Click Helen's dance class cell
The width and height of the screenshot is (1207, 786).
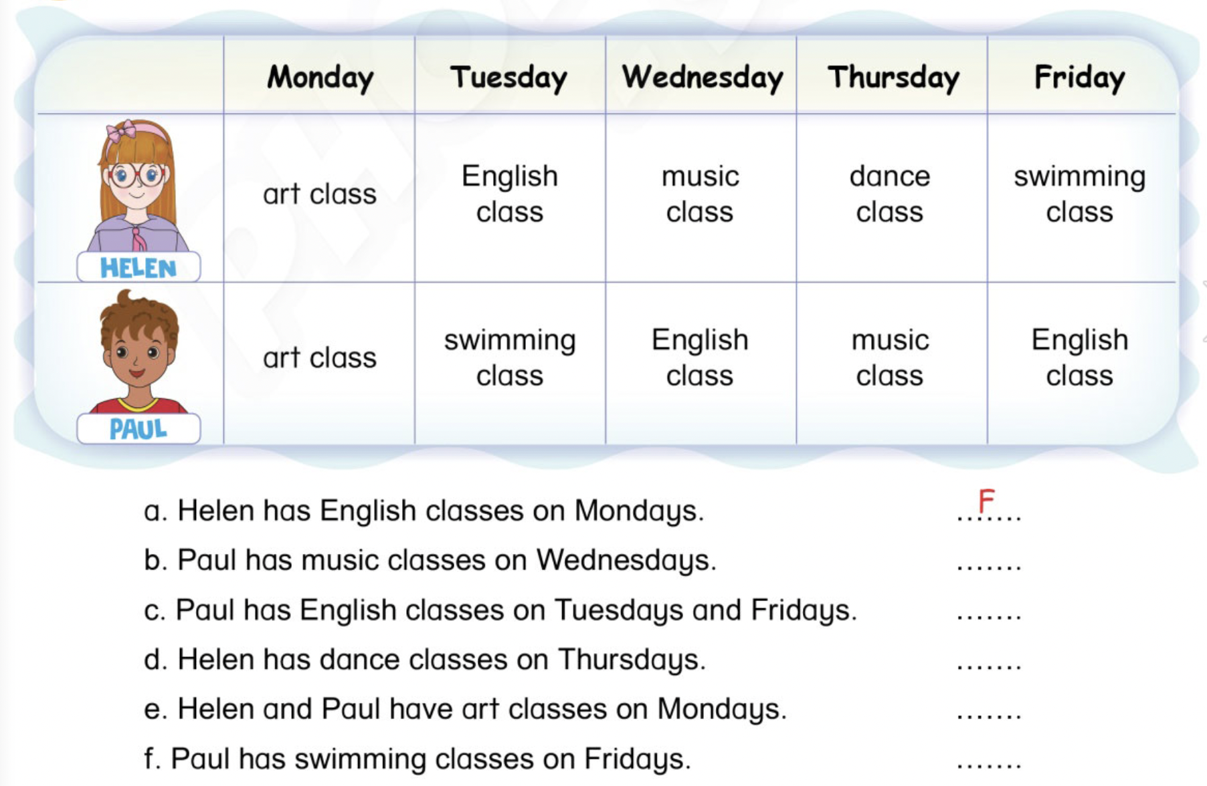click(890, 194)
